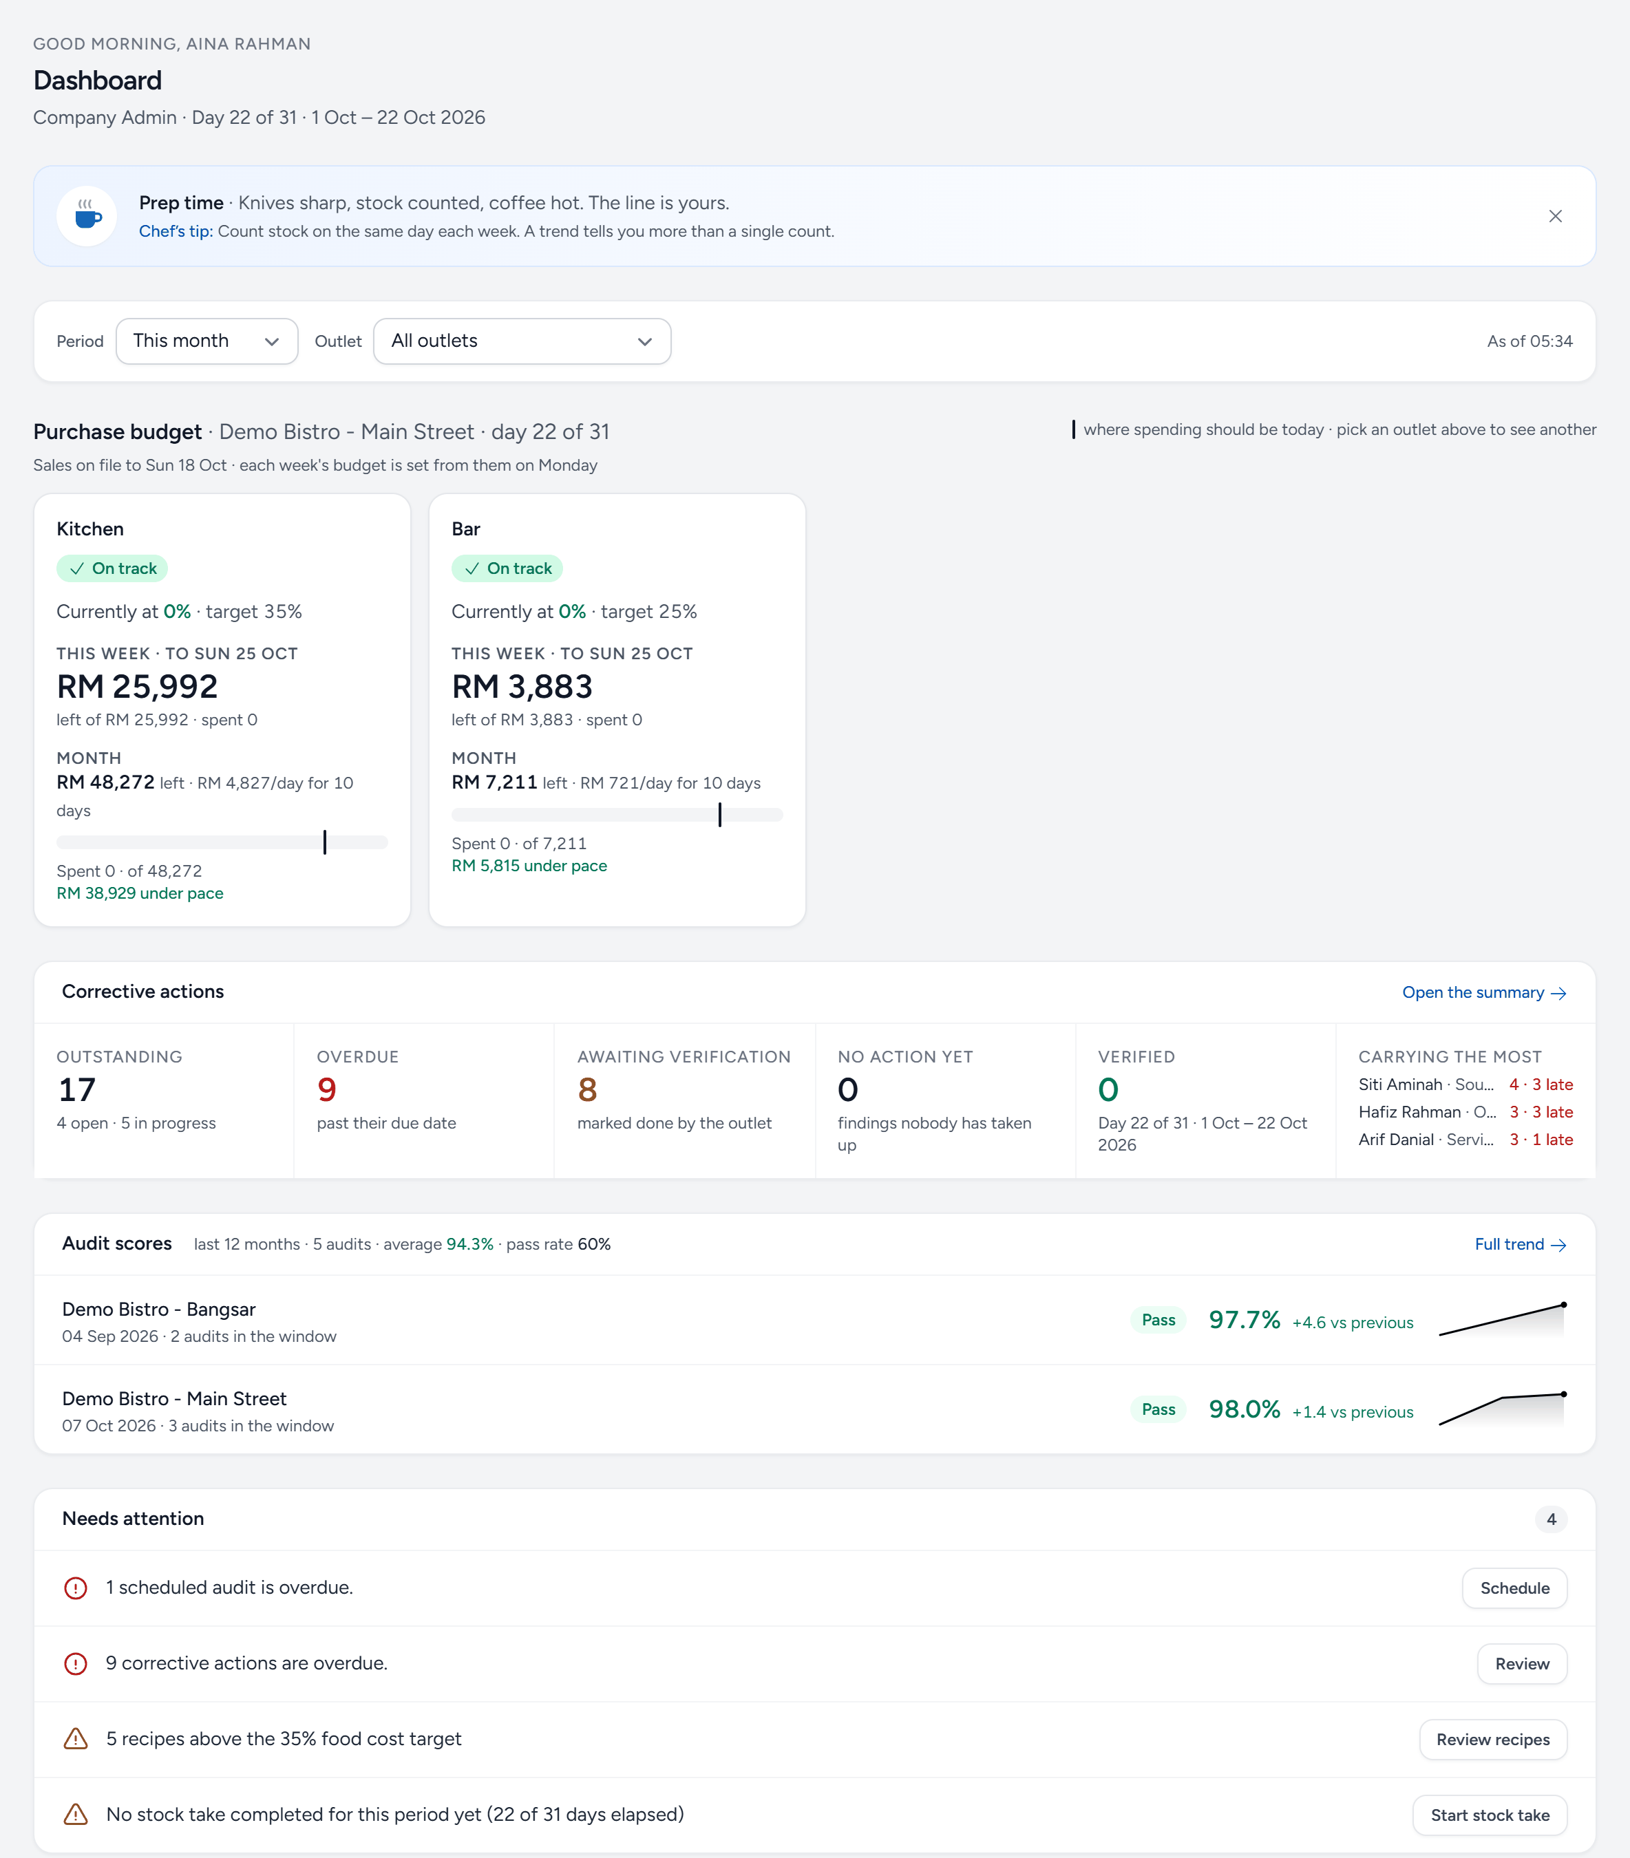Open the Period 'This month' dropdown
Screen dimensions: 1630x1858
coord(207,341)
